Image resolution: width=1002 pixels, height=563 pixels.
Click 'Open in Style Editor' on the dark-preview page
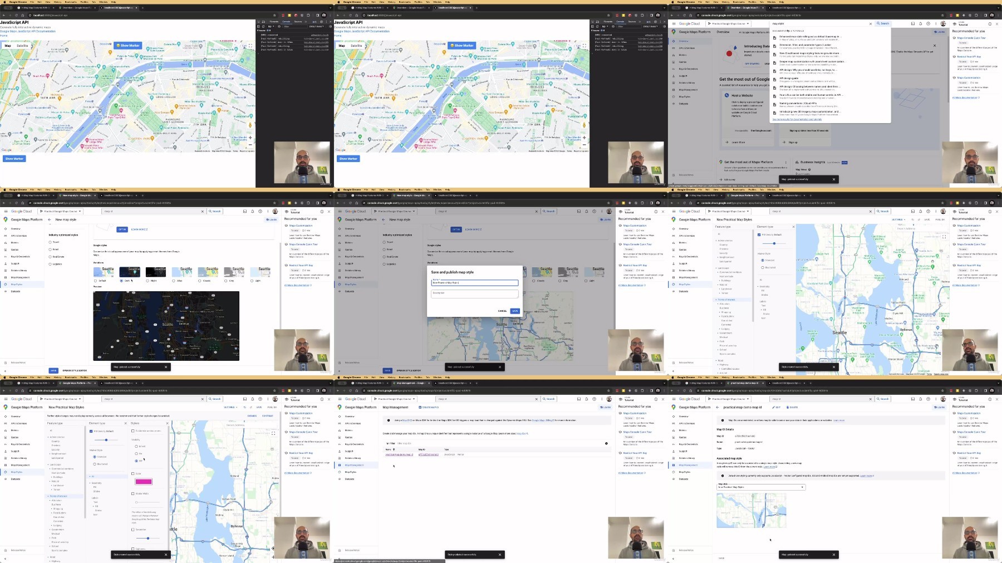coord(74,370)
